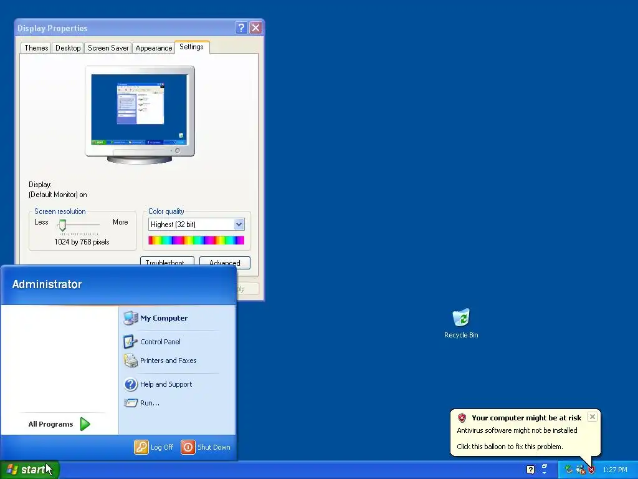The height and width of the screenshot is (479, 638).
Task: Open the Appearance tab
Action: pyautogui.click(x=154, y=48)
